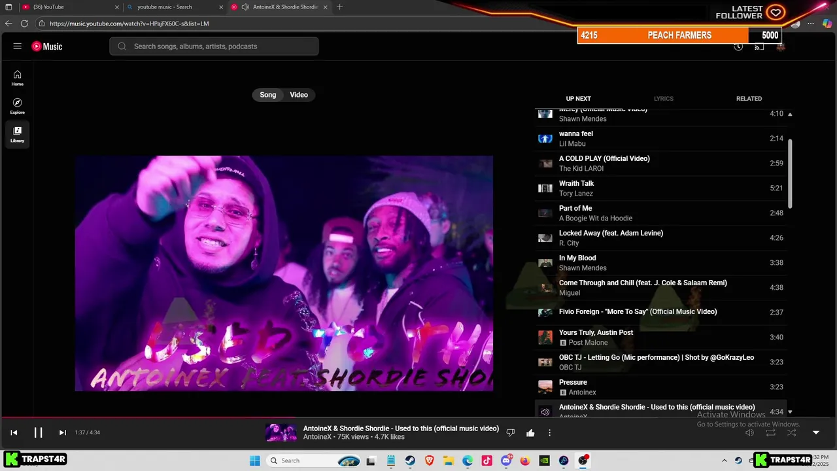The image size is (837, 471).
Task: Select Fivio Foreign 'More To Say' track
Action: (x=661, y=313)
